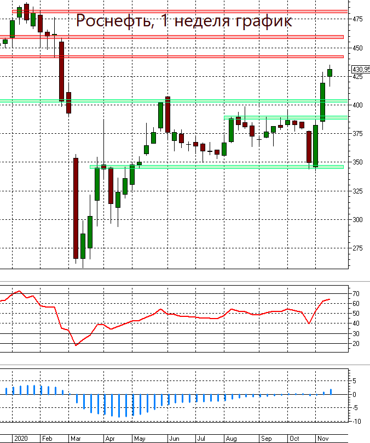Click the histogram scale value -10

(356, 422)
